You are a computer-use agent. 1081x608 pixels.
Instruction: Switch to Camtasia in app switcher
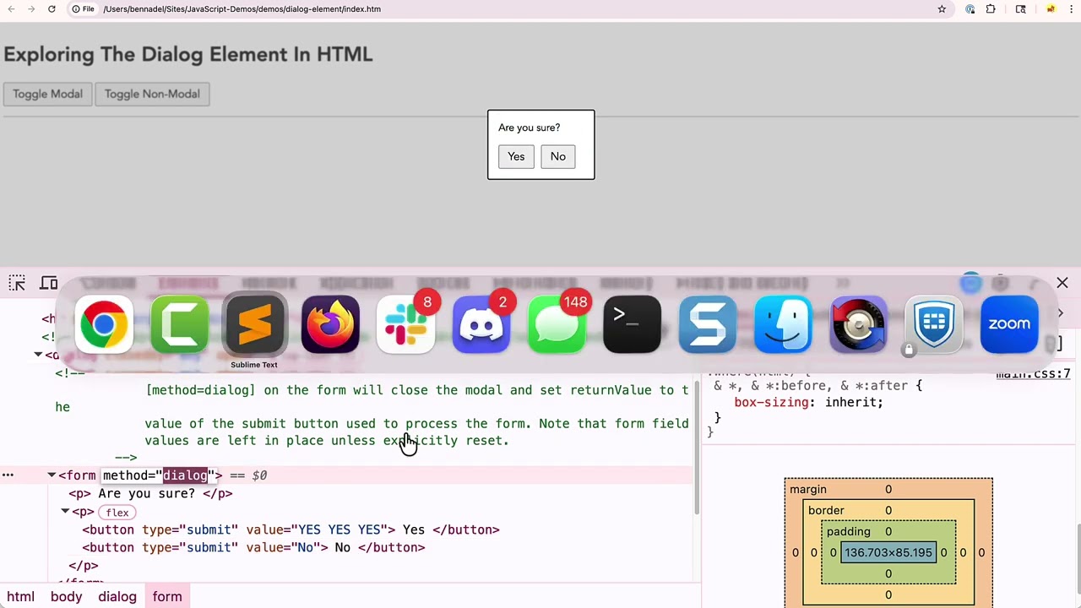pos(179,324)
